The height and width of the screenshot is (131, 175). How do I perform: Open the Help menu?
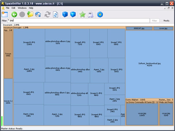click(x=31, y=8)
